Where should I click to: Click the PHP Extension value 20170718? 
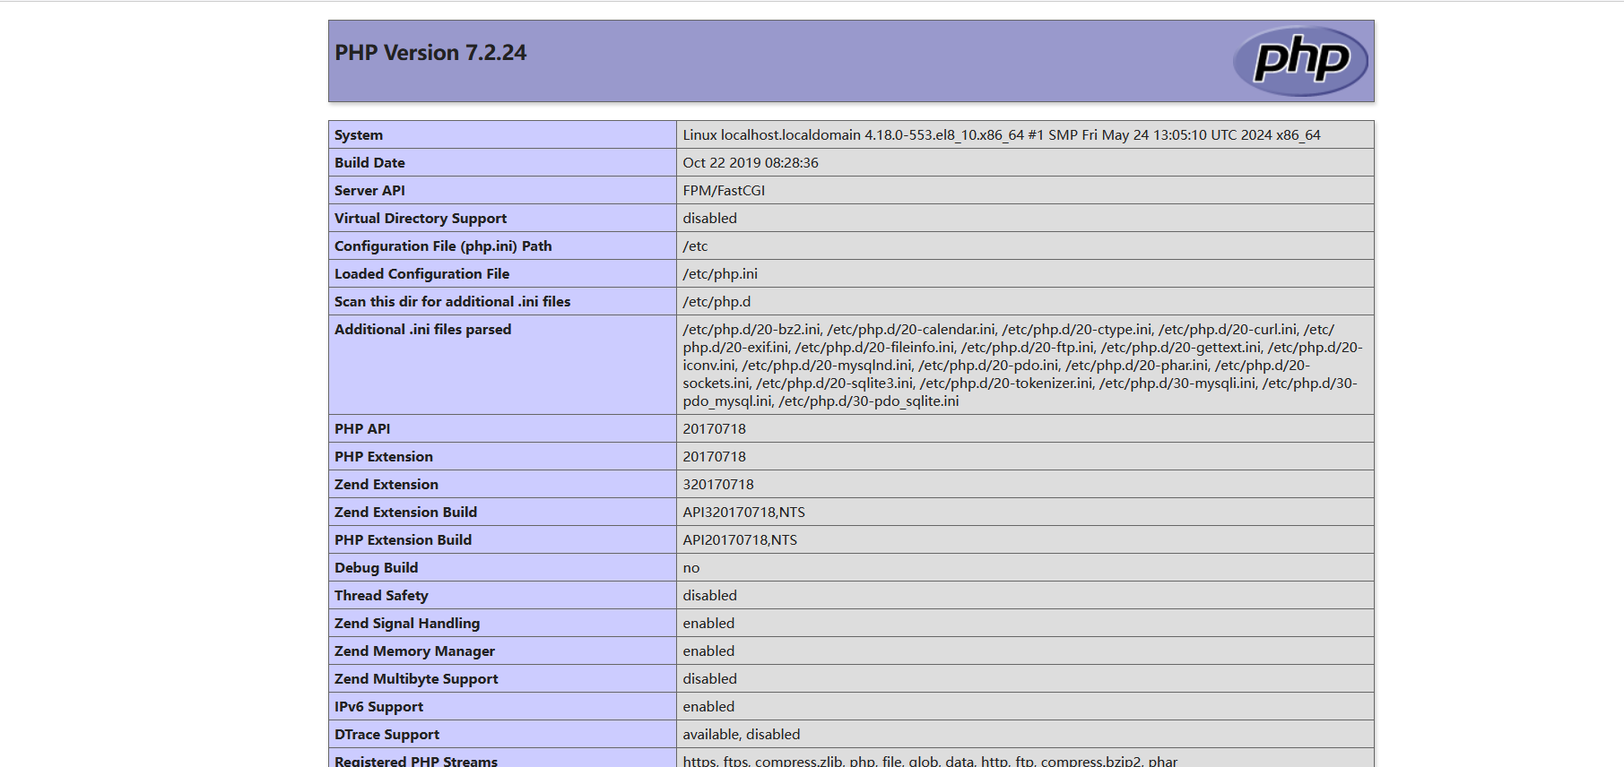tap(714, 457)
